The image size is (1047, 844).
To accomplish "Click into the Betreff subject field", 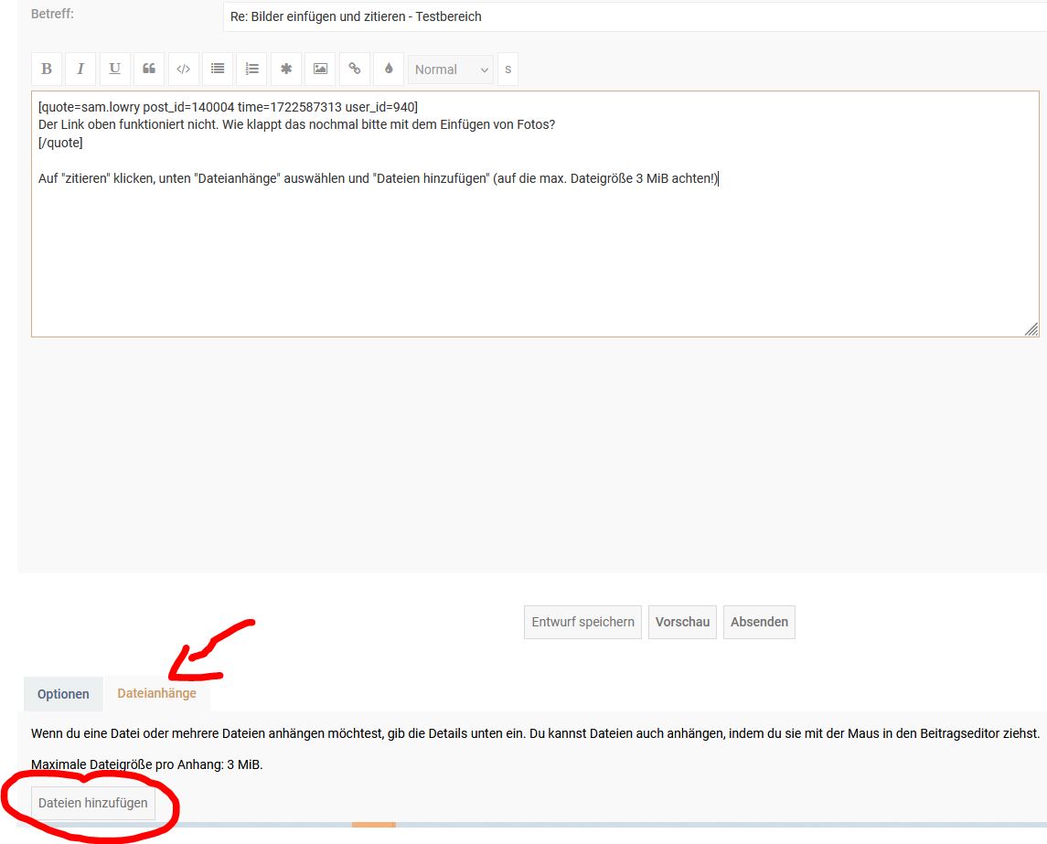I will (x=631, y=16).
